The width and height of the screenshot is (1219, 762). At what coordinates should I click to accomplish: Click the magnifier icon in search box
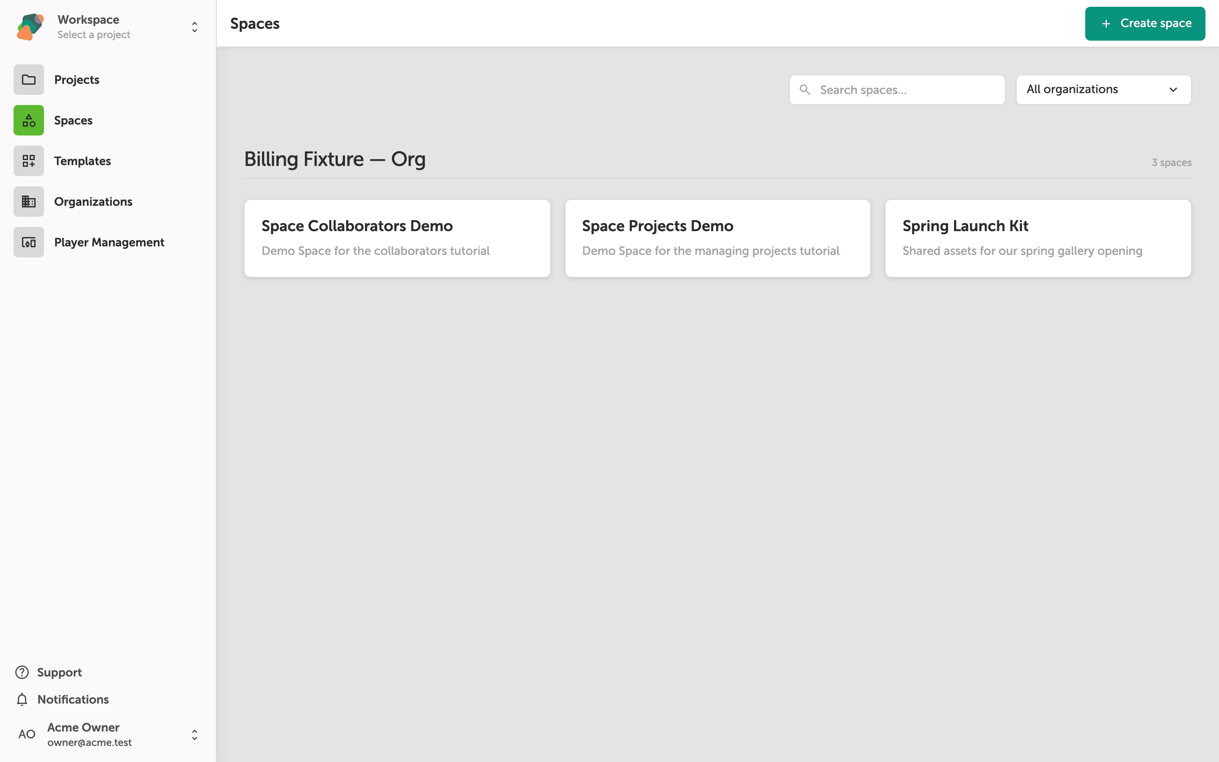point(805,90)
